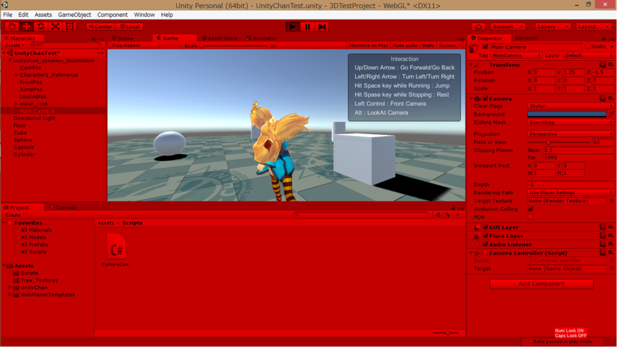This screenshot has height=347, width=617.
Task: Open Audio Listener gear settings
Action: coord(611,245)
